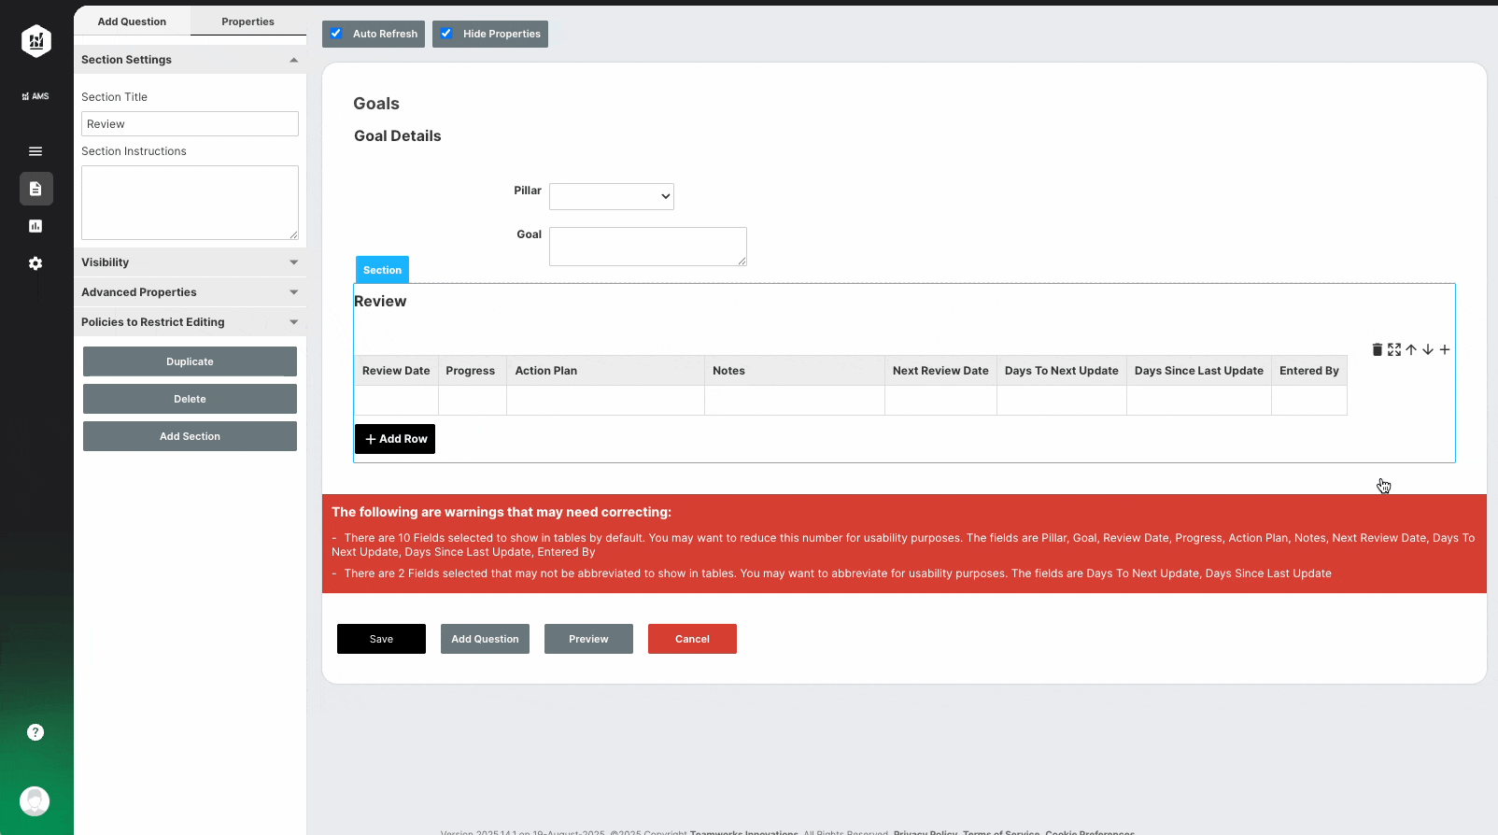Click the plus icon on the Review section
1498x835 pixels.
(x=1445, y=349)
